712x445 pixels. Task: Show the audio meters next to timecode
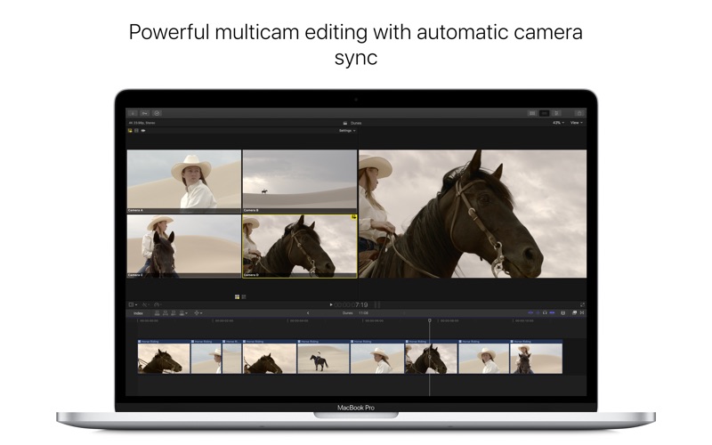(x=376, y=304)
